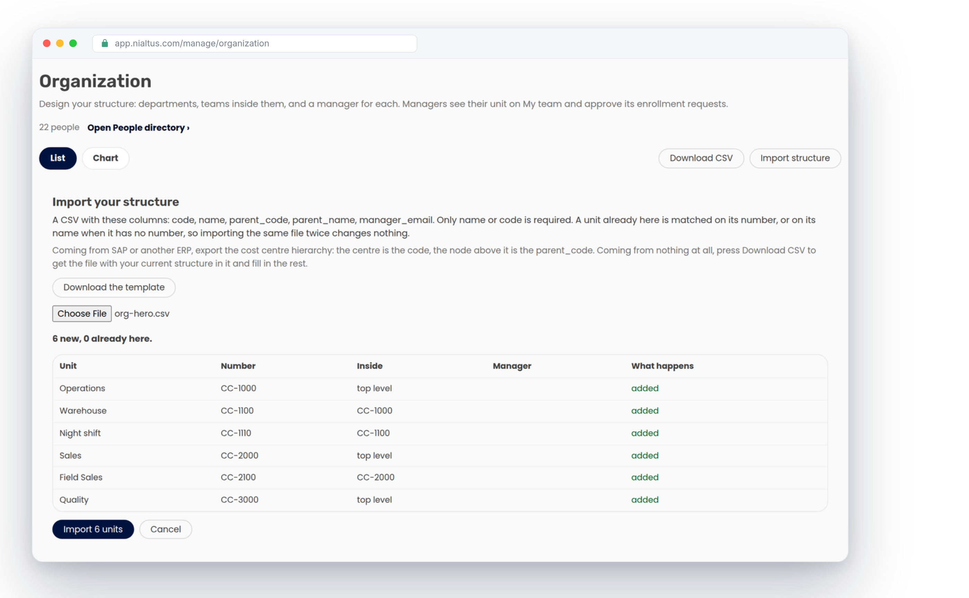Switch to the List view tab
Screen dimensions: 969x598
pos(58,158)
